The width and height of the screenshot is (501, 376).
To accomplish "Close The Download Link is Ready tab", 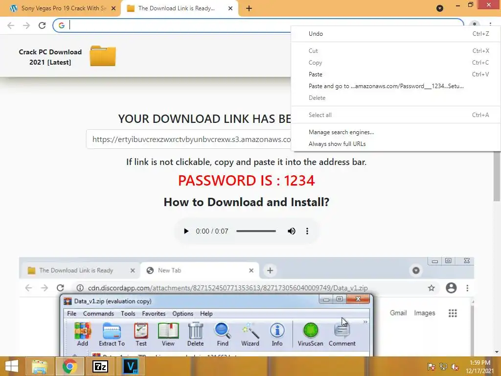I will (x=230, y=8).
